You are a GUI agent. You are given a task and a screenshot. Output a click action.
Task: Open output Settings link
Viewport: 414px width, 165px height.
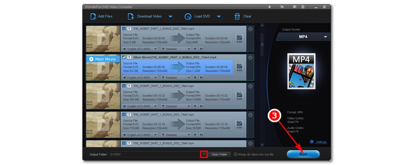point(318,142)
